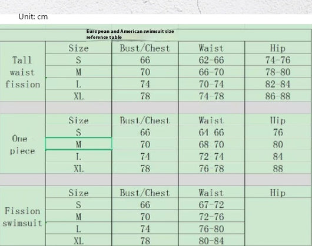Click the Waist header in Fission swimsuit section
This screenshot has height=246, width=312.
point(211,193)
